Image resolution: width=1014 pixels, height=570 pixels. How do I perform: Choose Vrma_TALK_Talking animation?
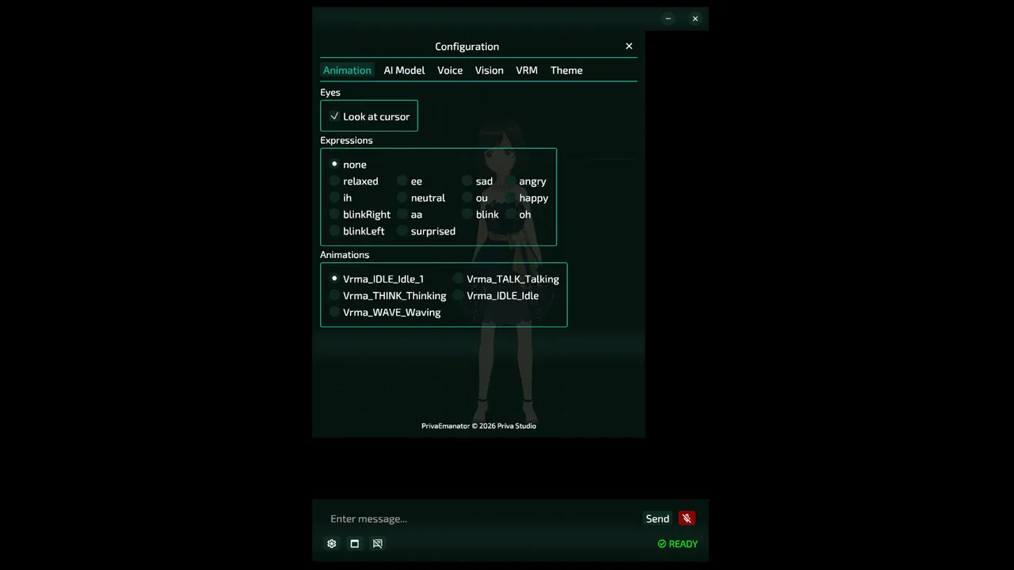coord(458,279)
